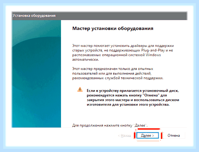Screen dimensions: 199x152
Task: Click the Отмена button
Action: [x=174, y=135]
